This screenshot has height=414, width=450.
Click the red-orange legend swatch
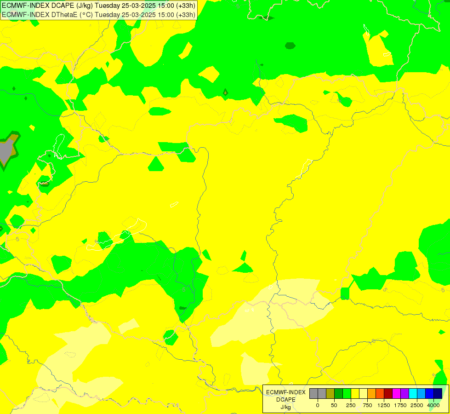[x=380, y=393]
